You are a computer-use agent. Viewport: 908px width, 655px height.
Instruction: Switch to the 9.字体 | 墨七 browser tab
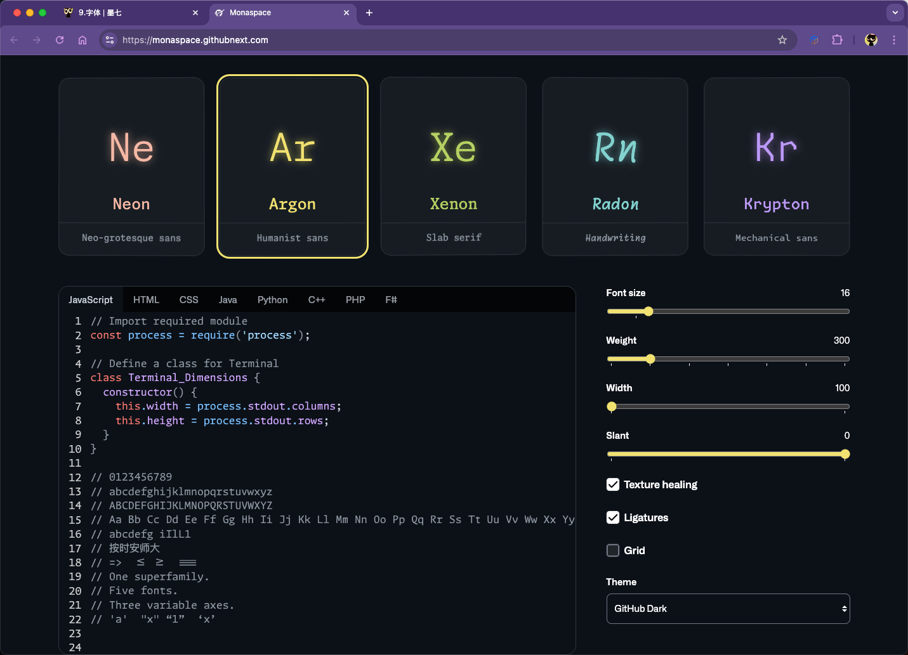coord(131,13)
